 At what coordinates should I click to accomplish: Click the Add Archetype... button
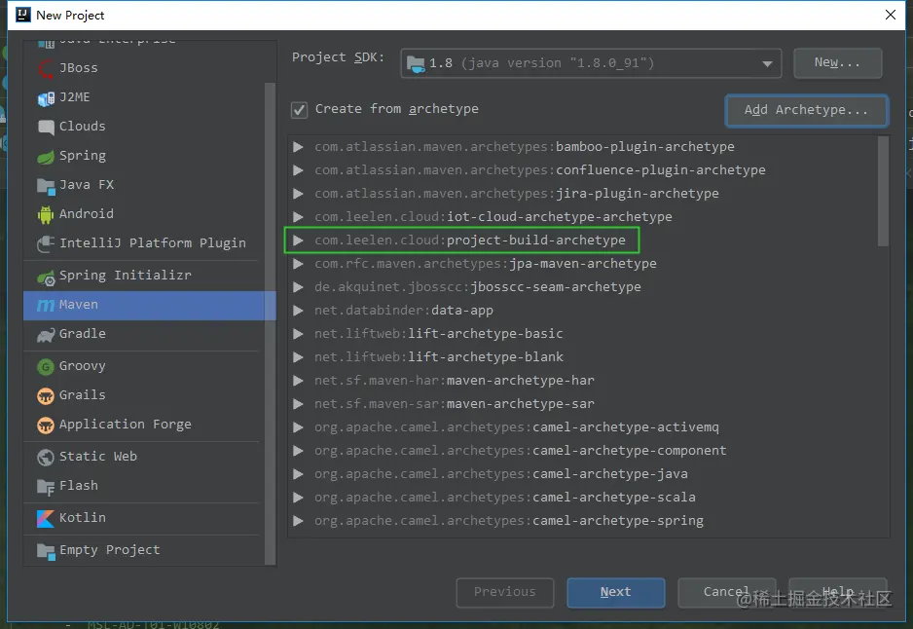point(807,110)
